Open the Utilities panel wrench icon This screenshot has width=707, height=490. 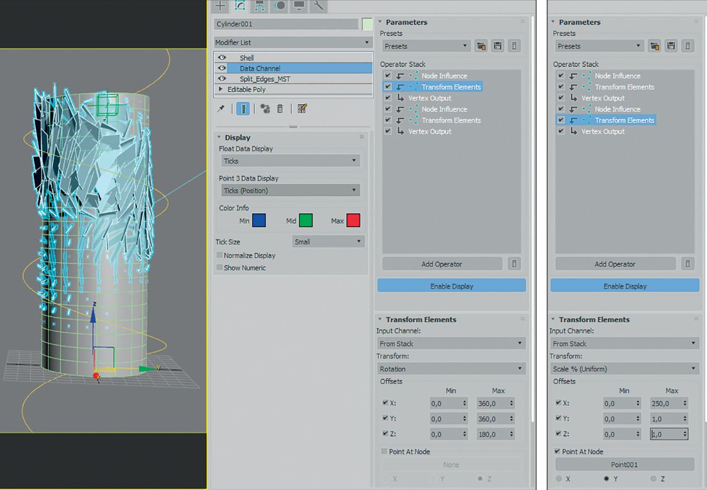pyautogui.click(x=318, y=6)
